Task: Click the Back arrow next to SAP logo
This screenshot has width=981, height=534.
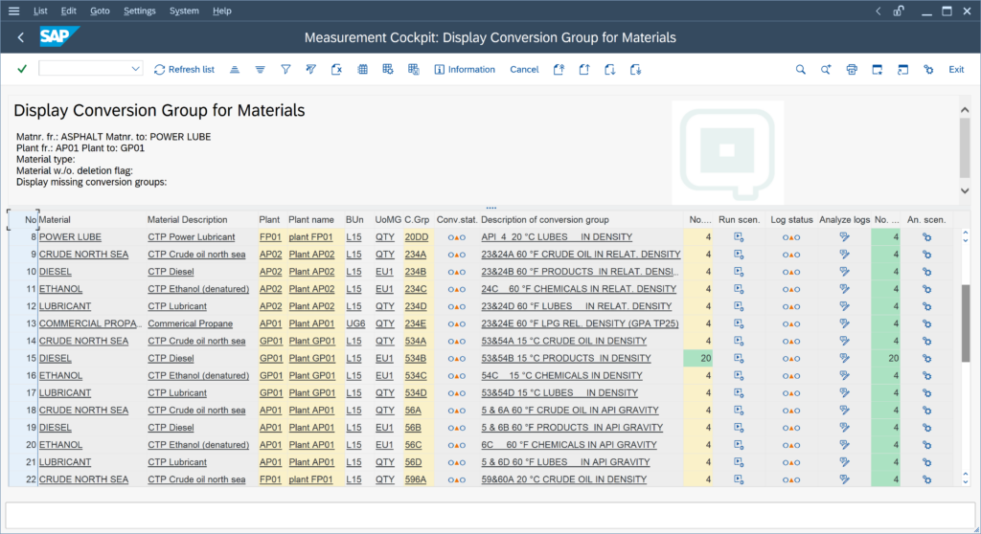Action: 21,37
